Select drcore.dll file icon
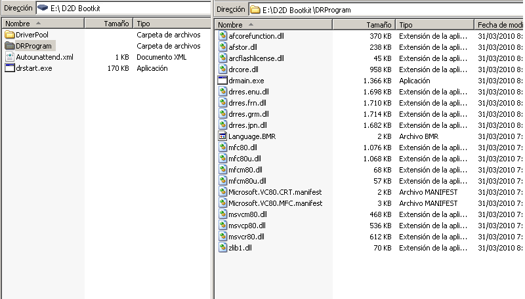Screen dimensions: 525x299 tap(222, 70)
